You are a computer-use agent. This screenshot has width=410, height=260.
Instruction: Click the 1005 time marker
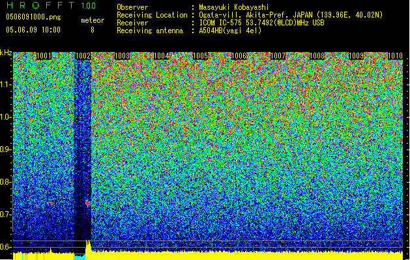coord(200,56)
